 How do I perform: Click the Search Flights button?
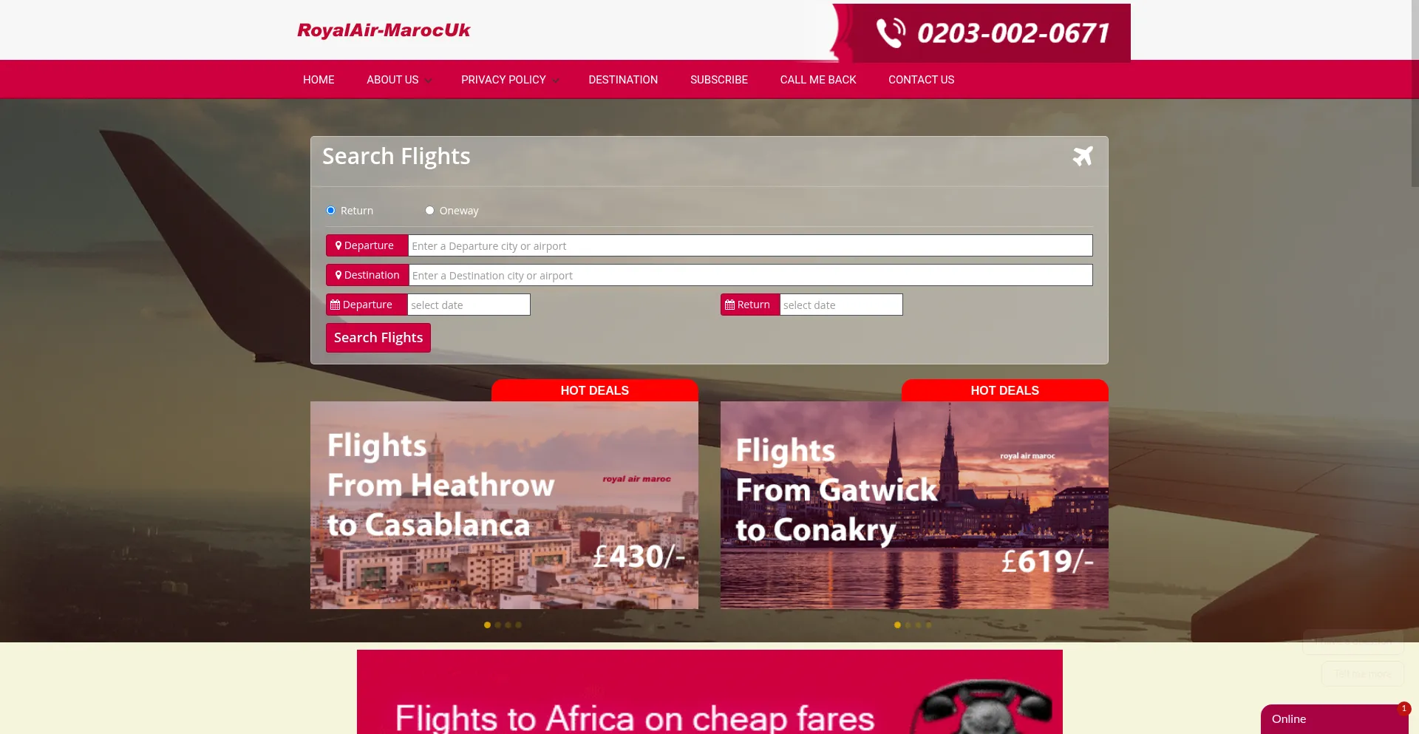tap(378, 338)
